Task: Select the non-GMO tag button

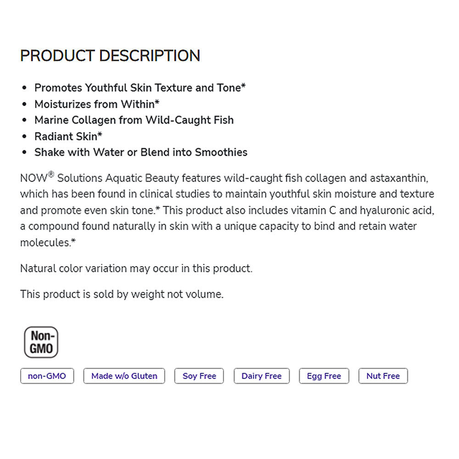Action: click(x=47, y=376)
